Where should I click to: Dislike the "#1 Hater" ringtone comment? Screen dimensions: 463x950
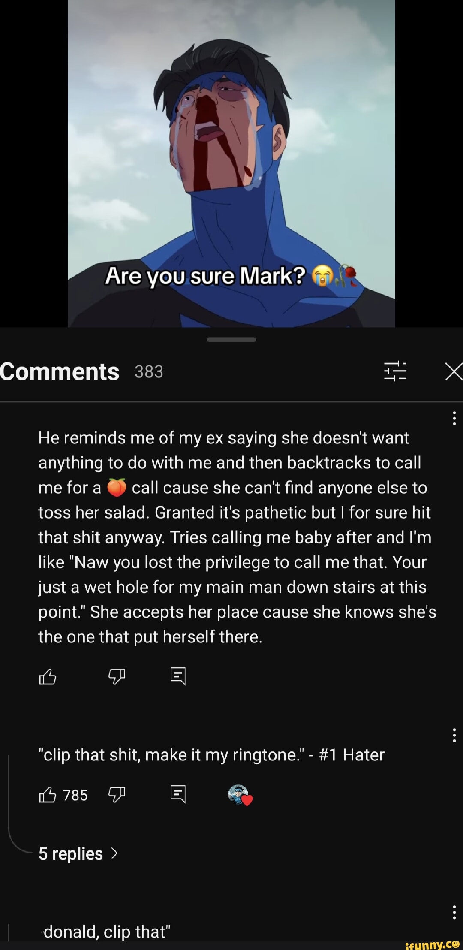click(117, 795)
